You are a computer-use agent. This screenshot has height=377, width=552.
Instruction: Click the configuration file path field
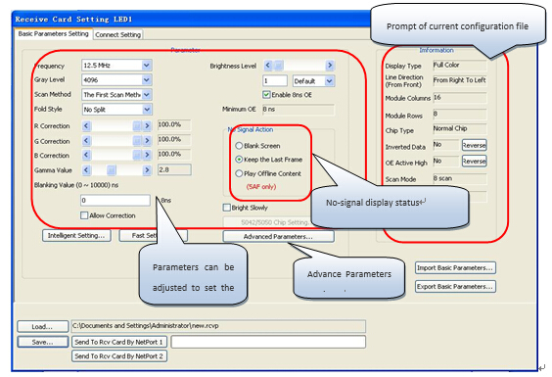[x=218, y=326]
